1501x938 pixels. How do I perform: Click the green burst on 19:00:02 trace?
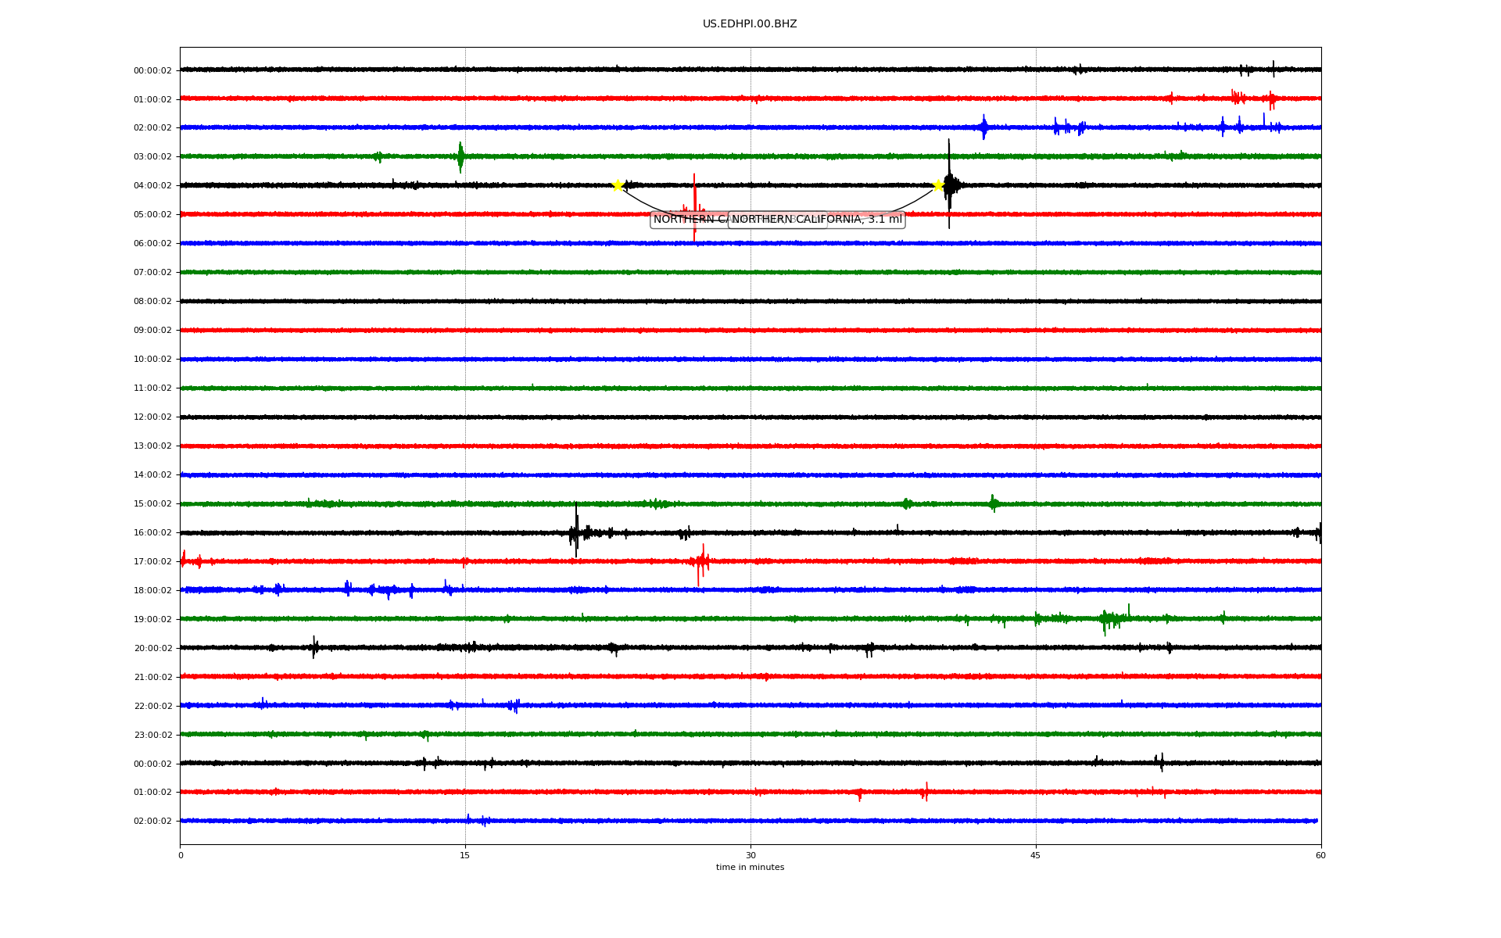[1110, 619]
